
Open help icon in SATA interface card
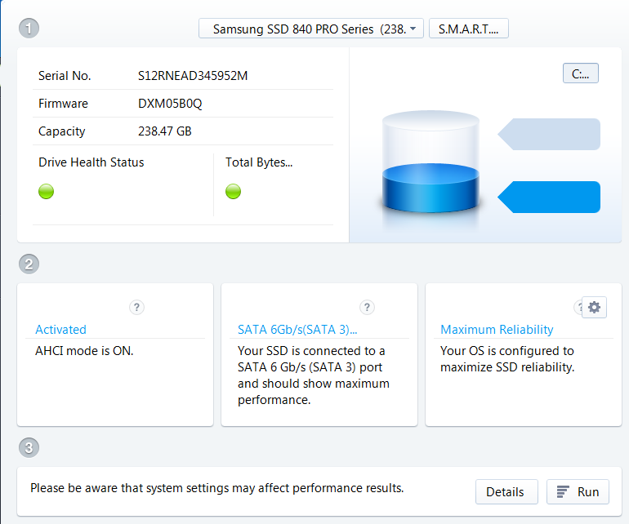(x=367, y=308)
